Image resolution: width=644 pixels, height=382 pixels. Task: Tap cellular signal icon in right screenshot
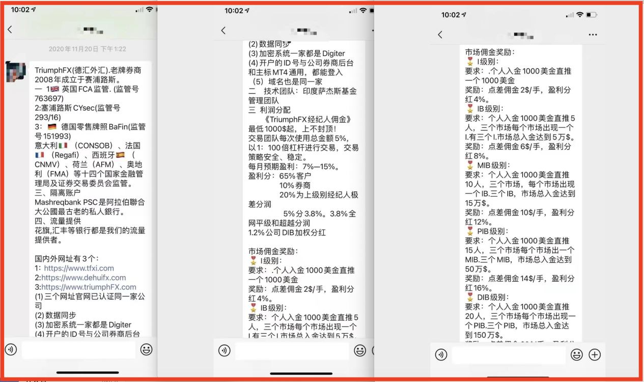(570, 15)
